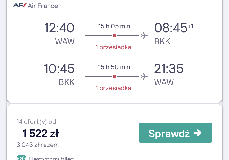This screenshot has height=160, width=229.
Task: Open outbound '1 przesiadka' stopover details
Action: click(x=113, y=47)
